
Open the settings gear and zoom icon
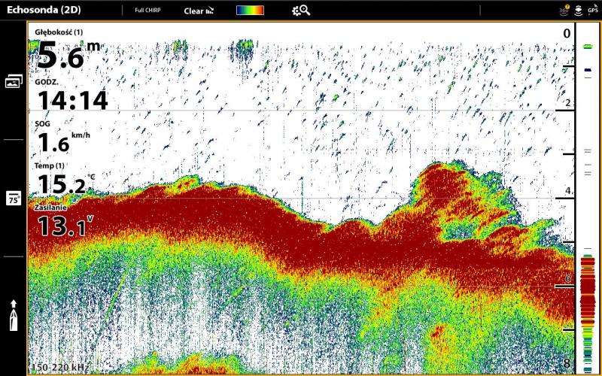[301, 11]
